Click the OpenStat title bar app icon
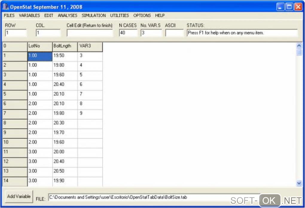305x208 pixels. point(6,7)
